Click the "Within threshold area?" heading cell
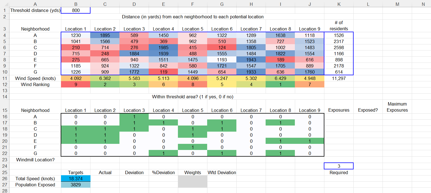The width and height of the screenshot is (431, 193). pos(193,97)
